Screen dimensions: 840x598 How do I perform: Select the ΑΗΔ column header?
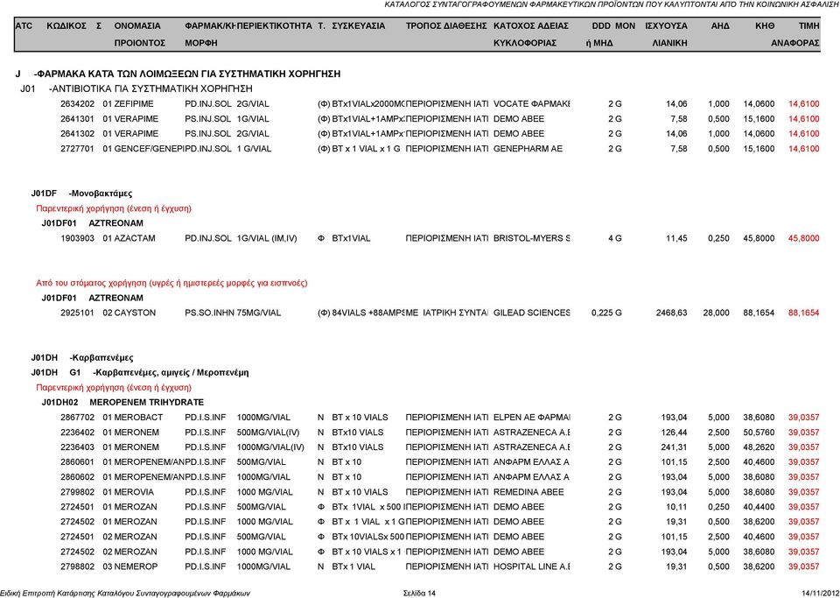[720, 25]
